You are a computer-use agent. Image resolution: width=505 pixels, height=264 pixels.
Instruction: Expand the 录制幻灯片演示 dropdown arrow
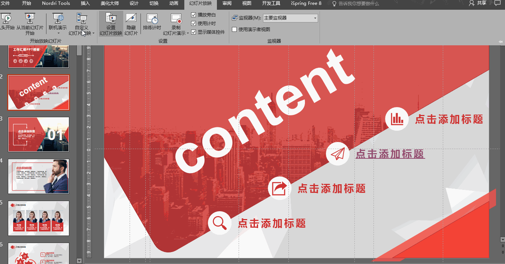click(188, 33)
